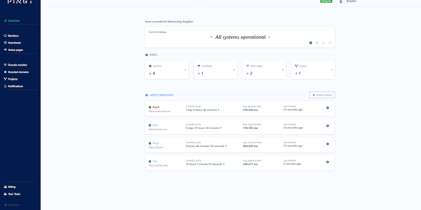This screenshot has width=421, height=210.
Task: Click the user avatar next to Bogdan
Action: [x=340, y=2]
